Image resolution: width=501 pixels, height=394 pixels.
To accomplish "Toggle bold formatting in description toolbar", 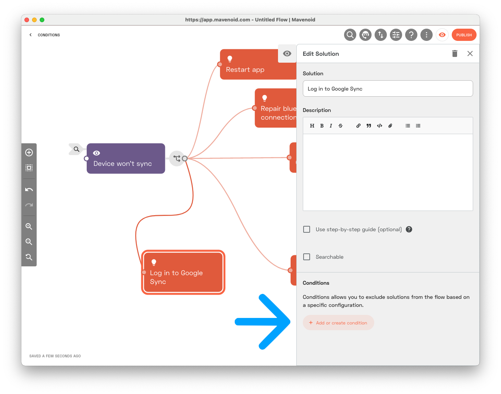I will coord(322,126).
